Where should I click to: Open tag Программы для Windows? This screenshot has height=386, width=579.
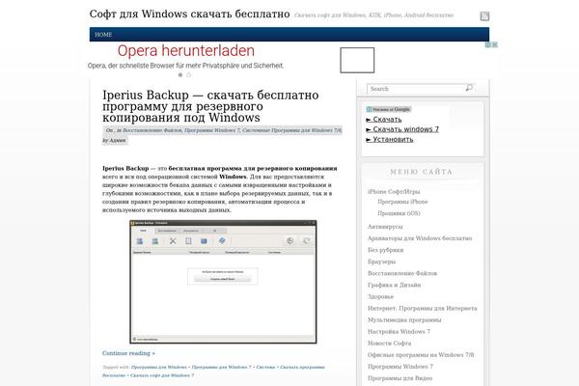tap(159, 367)
